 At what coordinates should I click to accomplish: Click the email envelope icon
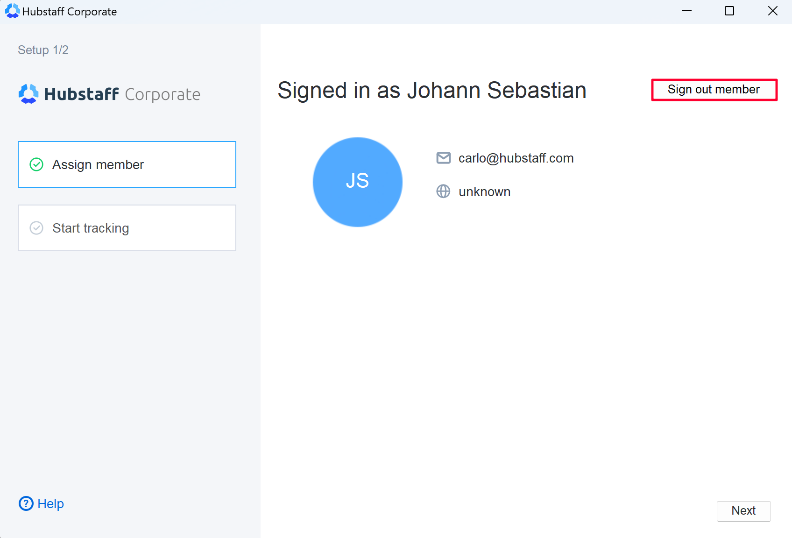(x=443, y=158)
